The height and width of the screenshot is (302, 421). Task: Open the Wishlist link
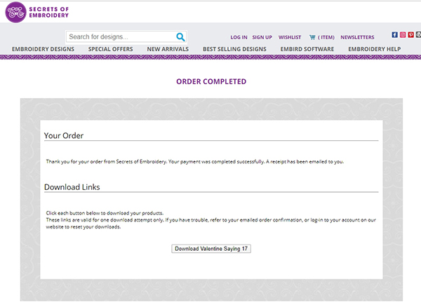coord(290,37)
